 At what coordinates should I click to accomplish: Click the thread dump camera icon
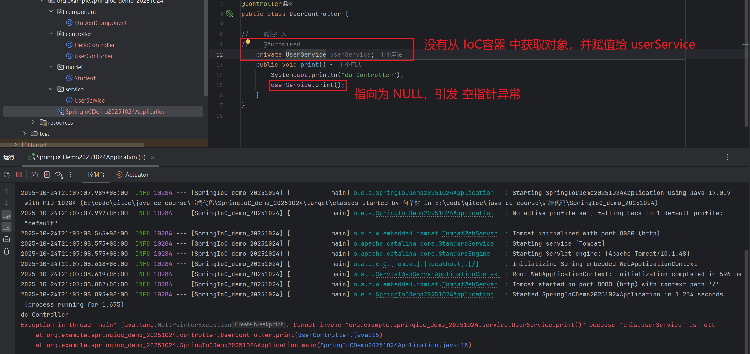pos(34,175)
